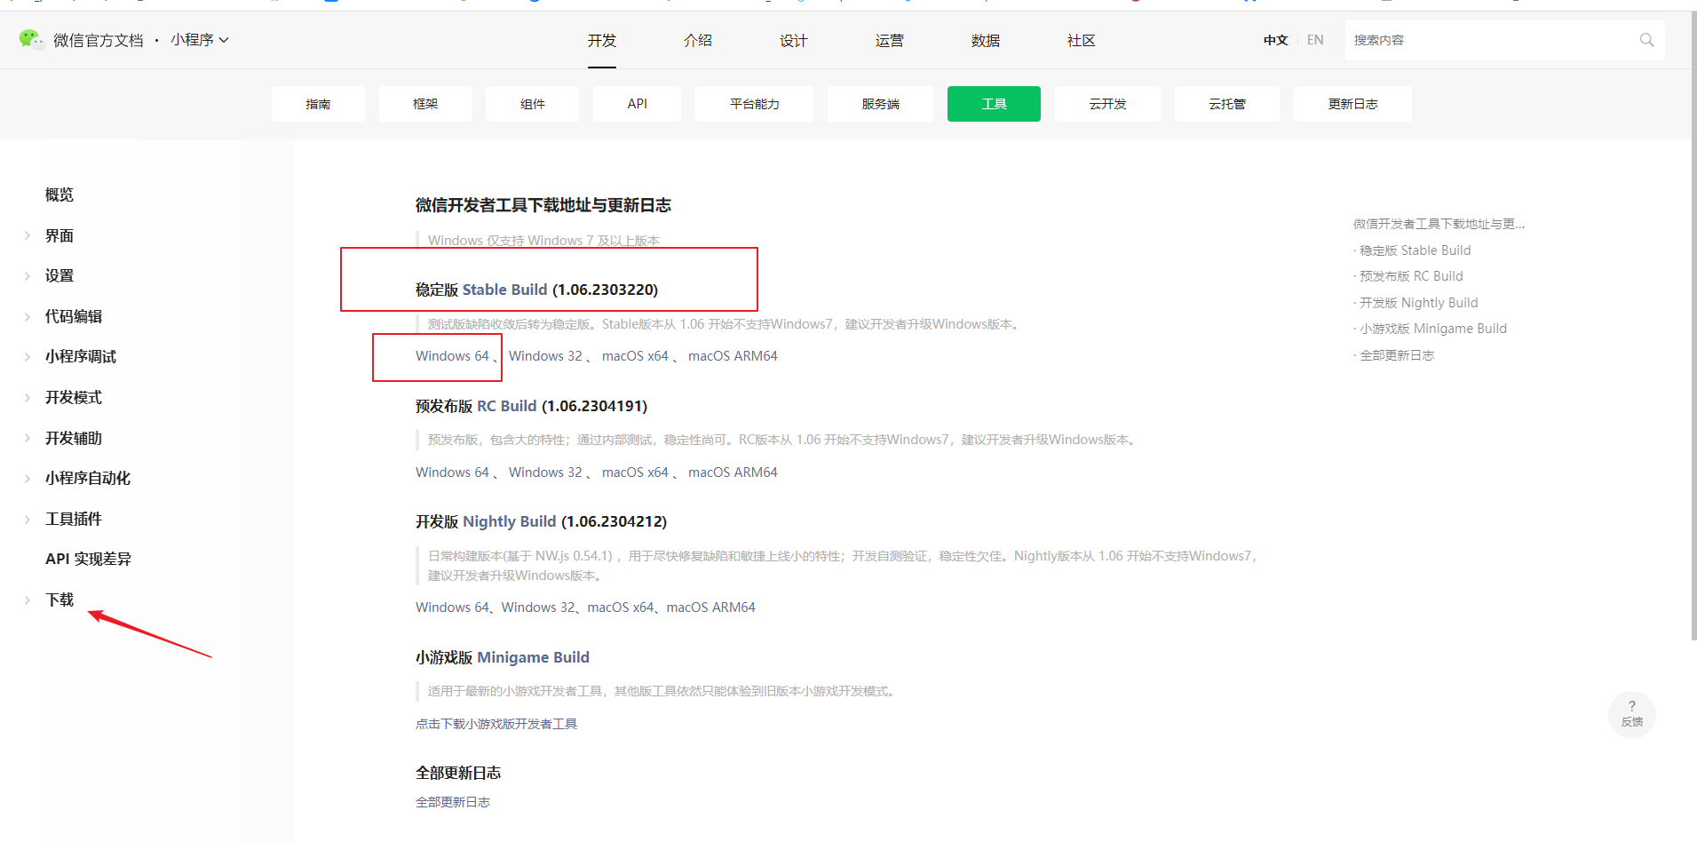The width and height of the screenshot is (1697, 842).
Task: Expand the 工具插件 sidebar section
Action: (28, 520)
